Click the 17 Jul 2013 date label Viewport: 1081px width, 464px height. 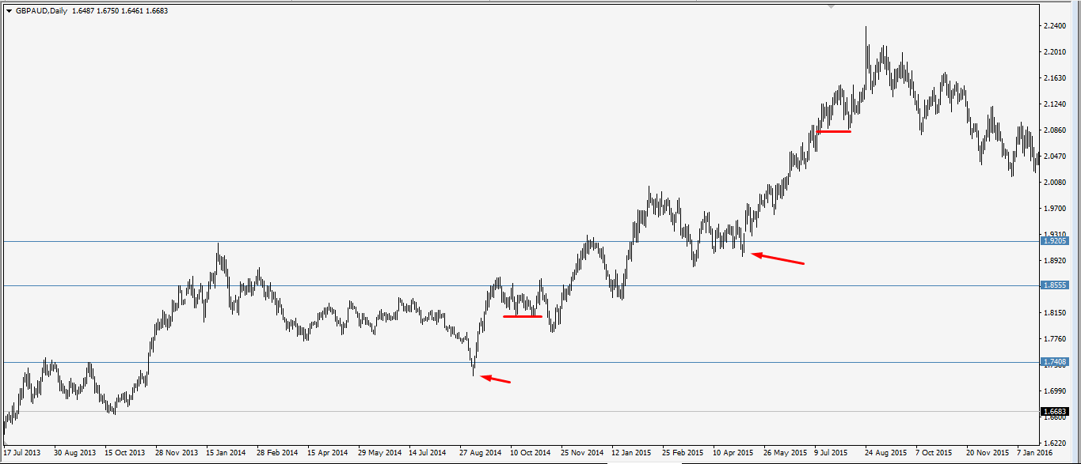[22, 453]
